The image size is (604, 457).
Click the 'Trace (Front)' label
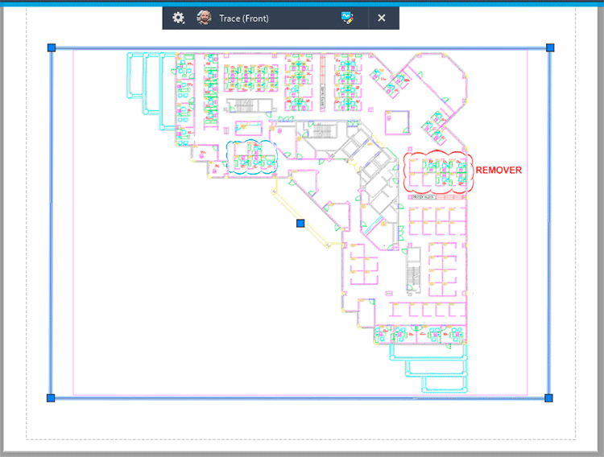(x=244, y=18)
